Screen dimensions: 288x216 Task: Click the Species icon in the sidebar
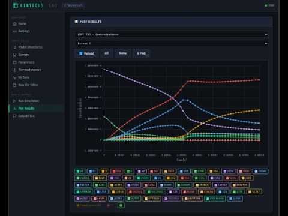tap(14, 55)
